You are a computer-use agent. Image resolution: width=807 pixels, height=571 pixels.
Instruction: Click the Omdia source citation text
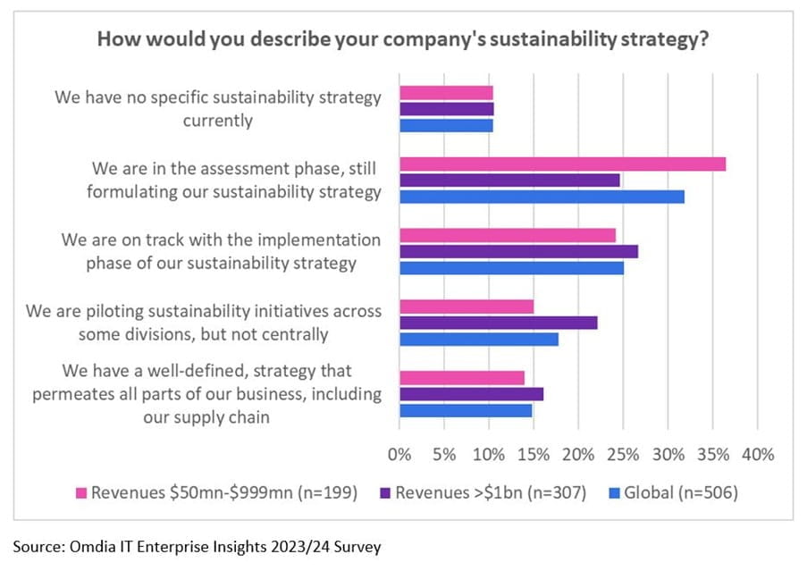tap(197, 547)
